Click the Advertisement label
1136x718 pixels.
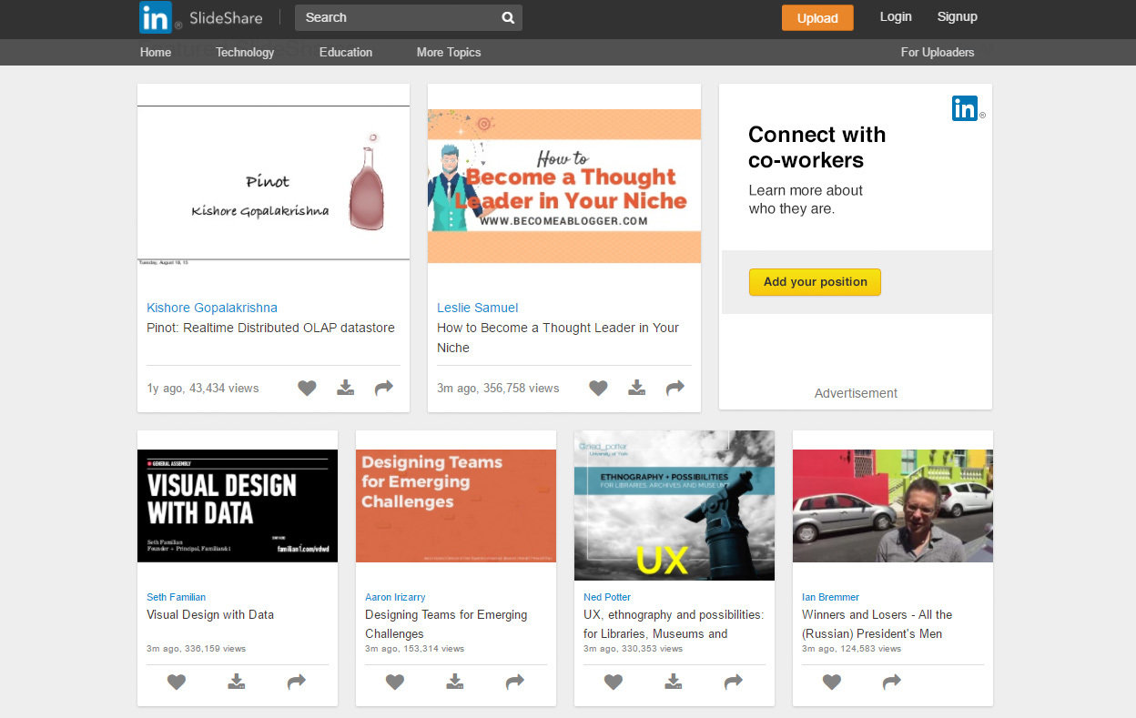856,393
